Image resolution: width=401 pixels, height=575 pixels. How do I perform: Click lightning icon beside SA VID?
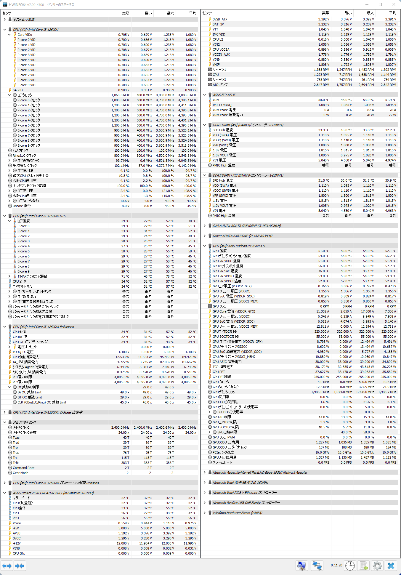(10, 90)
